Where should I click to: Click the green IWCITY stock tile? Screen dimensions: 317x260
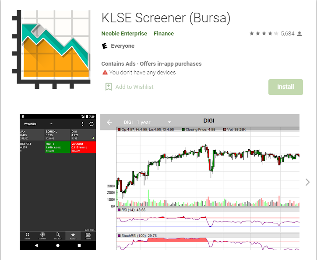(57, 147)
